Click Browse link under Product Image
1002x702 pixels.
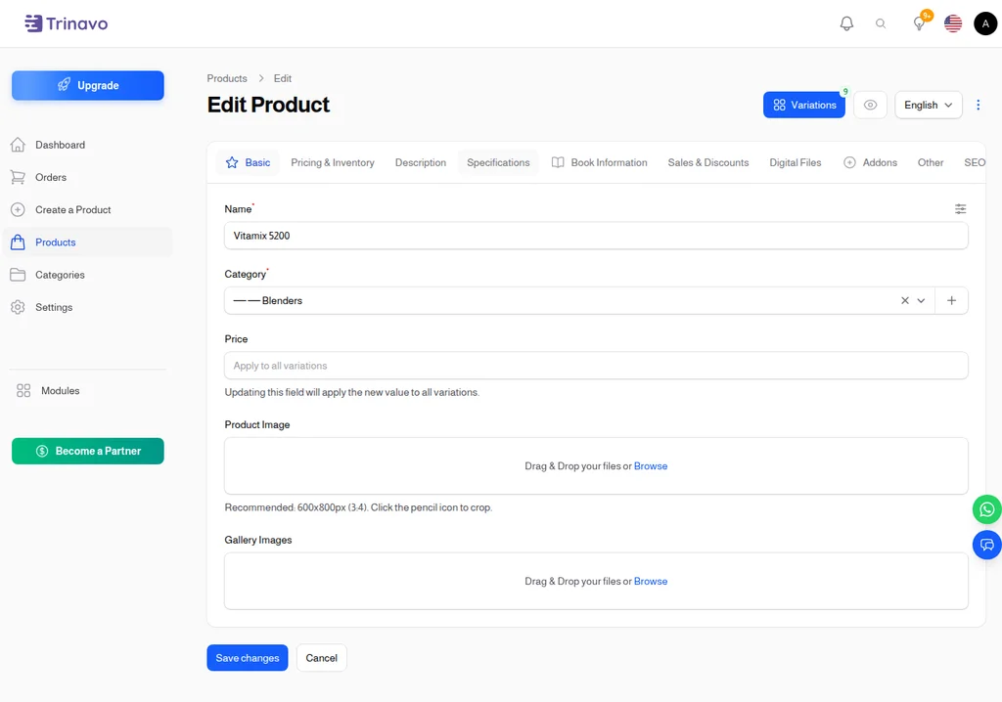651,466
